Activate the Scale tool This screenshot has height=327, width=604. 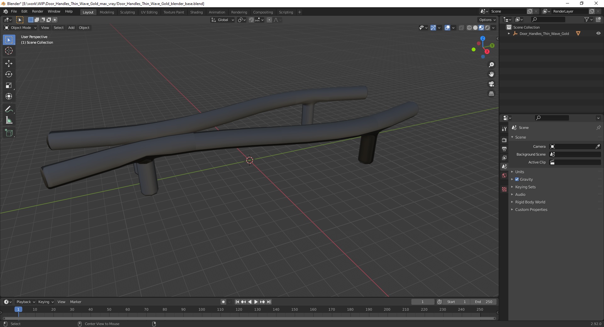pos(9,86)
